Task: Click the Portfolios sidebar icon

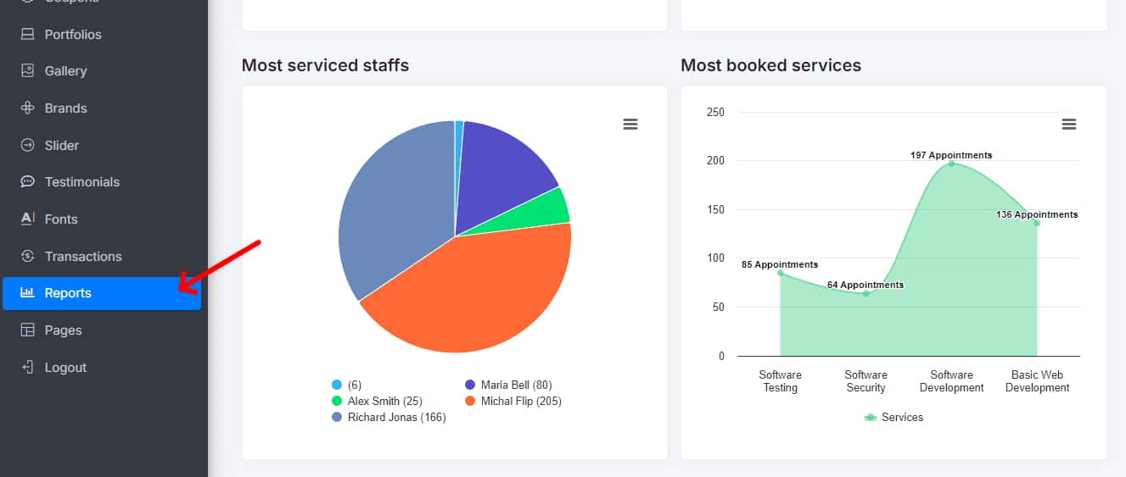Action: [x=27, y=35]
